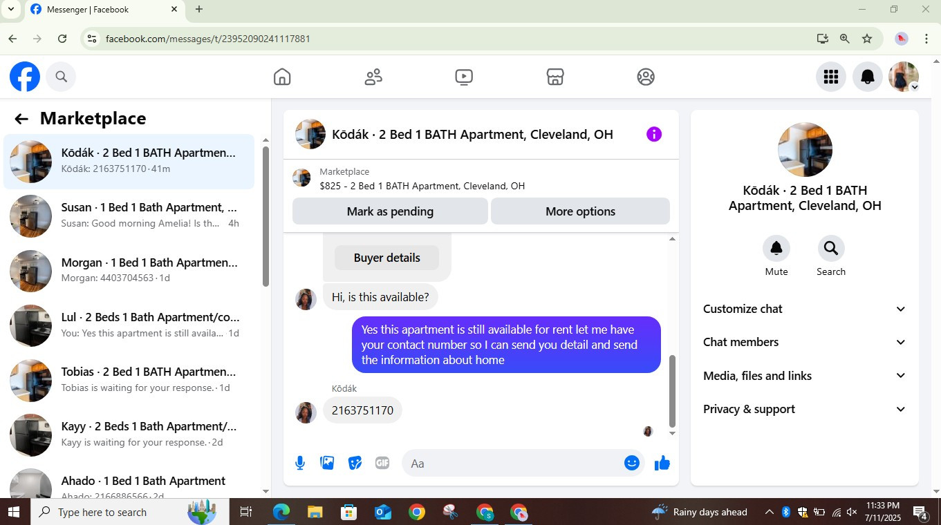Screen dimensions: 941x525
Task: Go back using the arrow beside Marketplace heading
Action: [x=21, y=119]
